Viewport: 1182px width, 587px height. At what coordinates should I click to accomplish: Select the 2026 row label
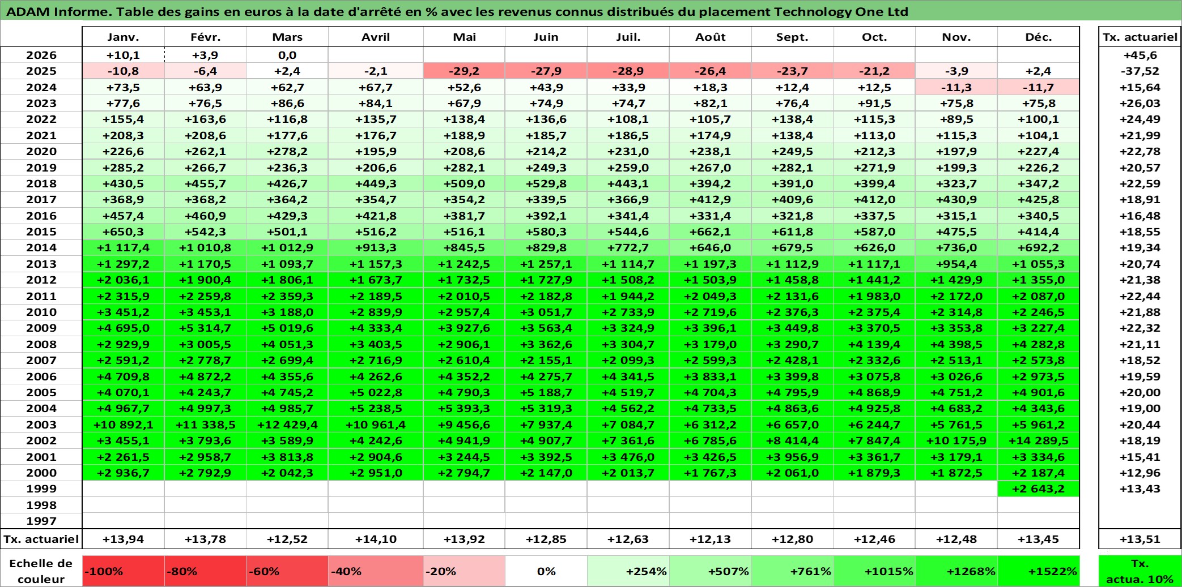click(x=41, y=55)
